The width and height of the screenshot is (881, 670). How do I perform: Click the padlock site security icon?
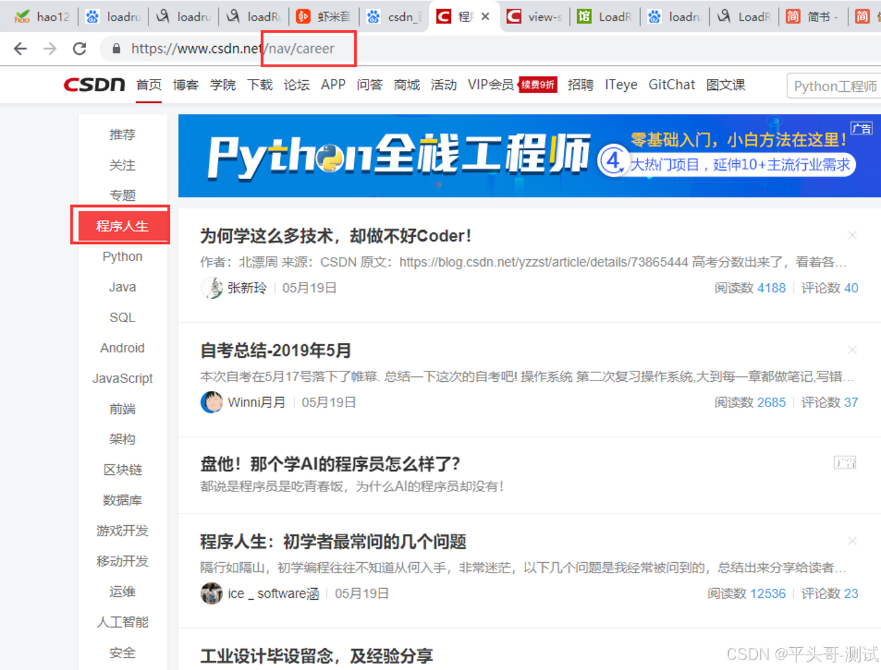click(x=116, y=49)
